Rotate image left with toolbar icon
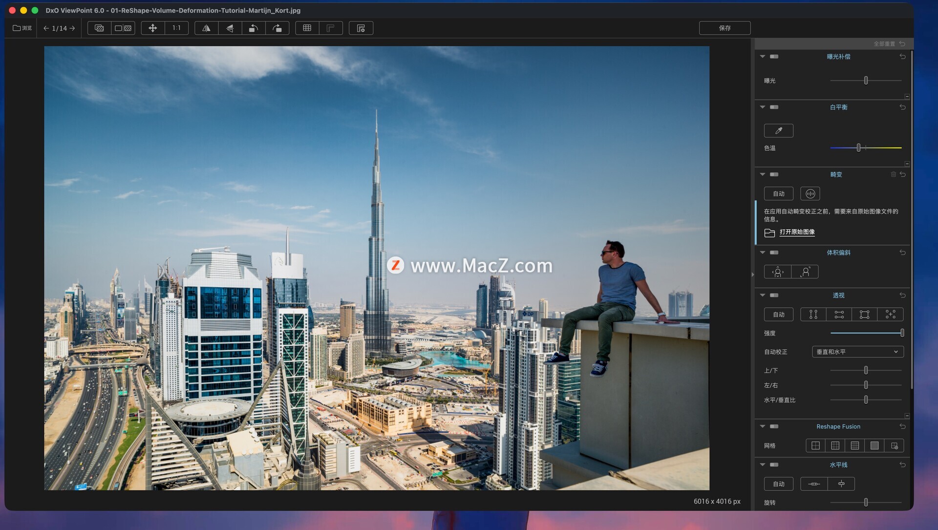This screenshot has height=530, width=938. (x=253, y=28)
